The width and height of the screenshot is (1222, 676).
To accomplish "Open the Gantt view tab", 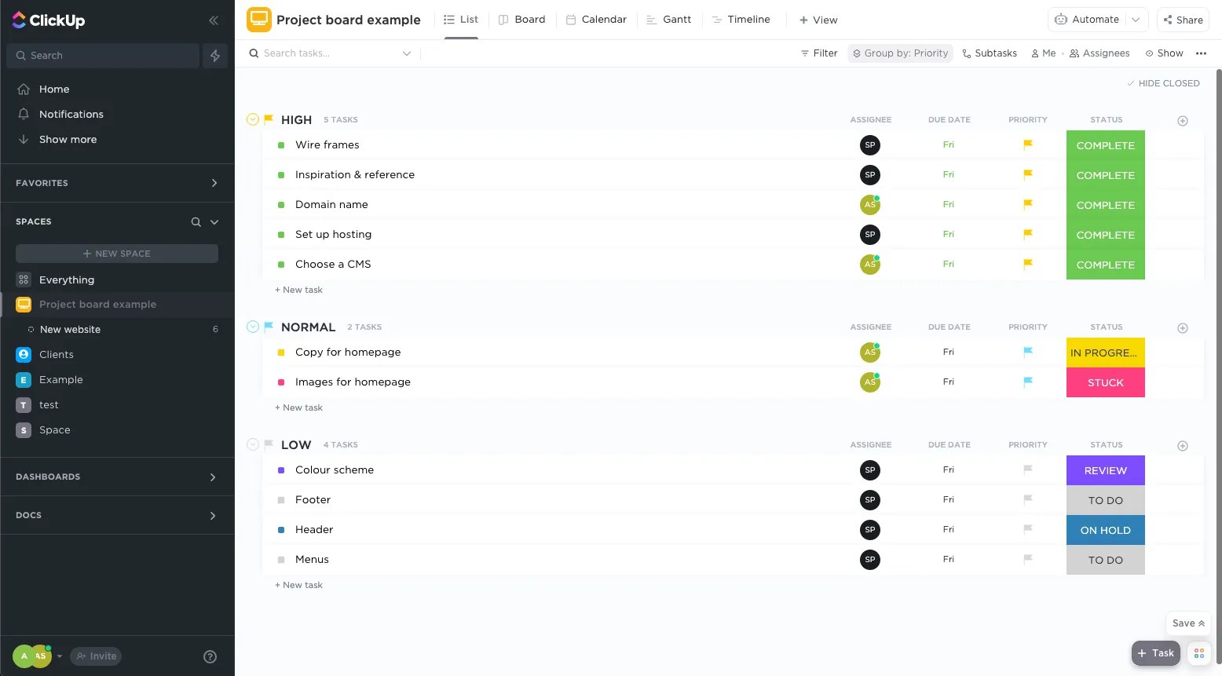I will tap(668, 19).
